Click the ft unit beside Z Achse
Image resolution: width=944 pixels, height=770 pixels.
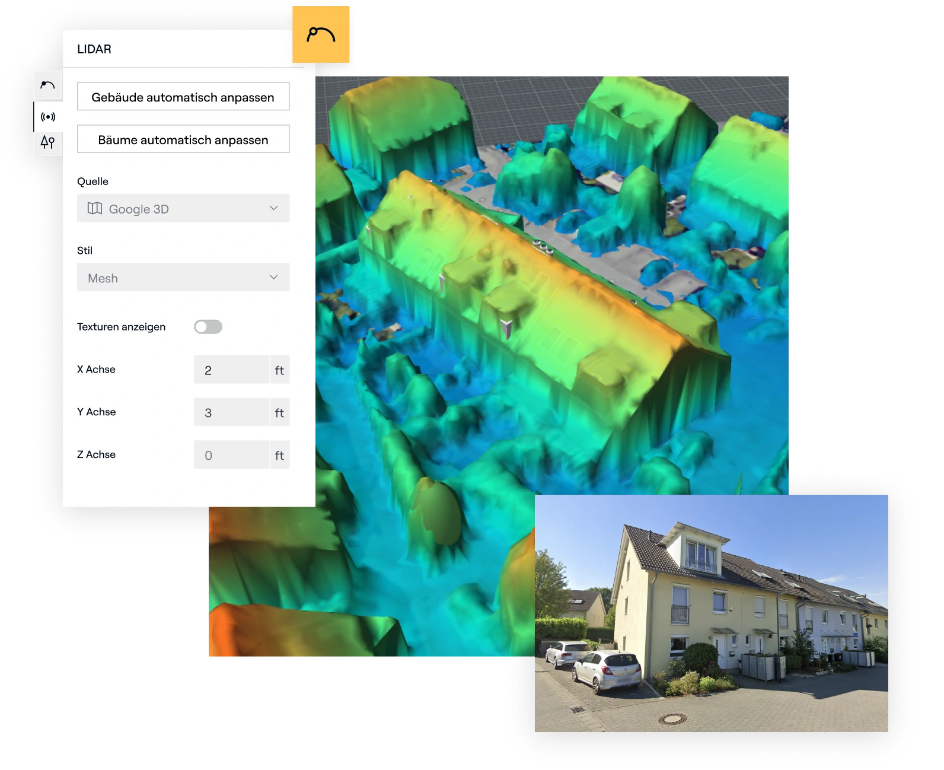tap(280, 455)
